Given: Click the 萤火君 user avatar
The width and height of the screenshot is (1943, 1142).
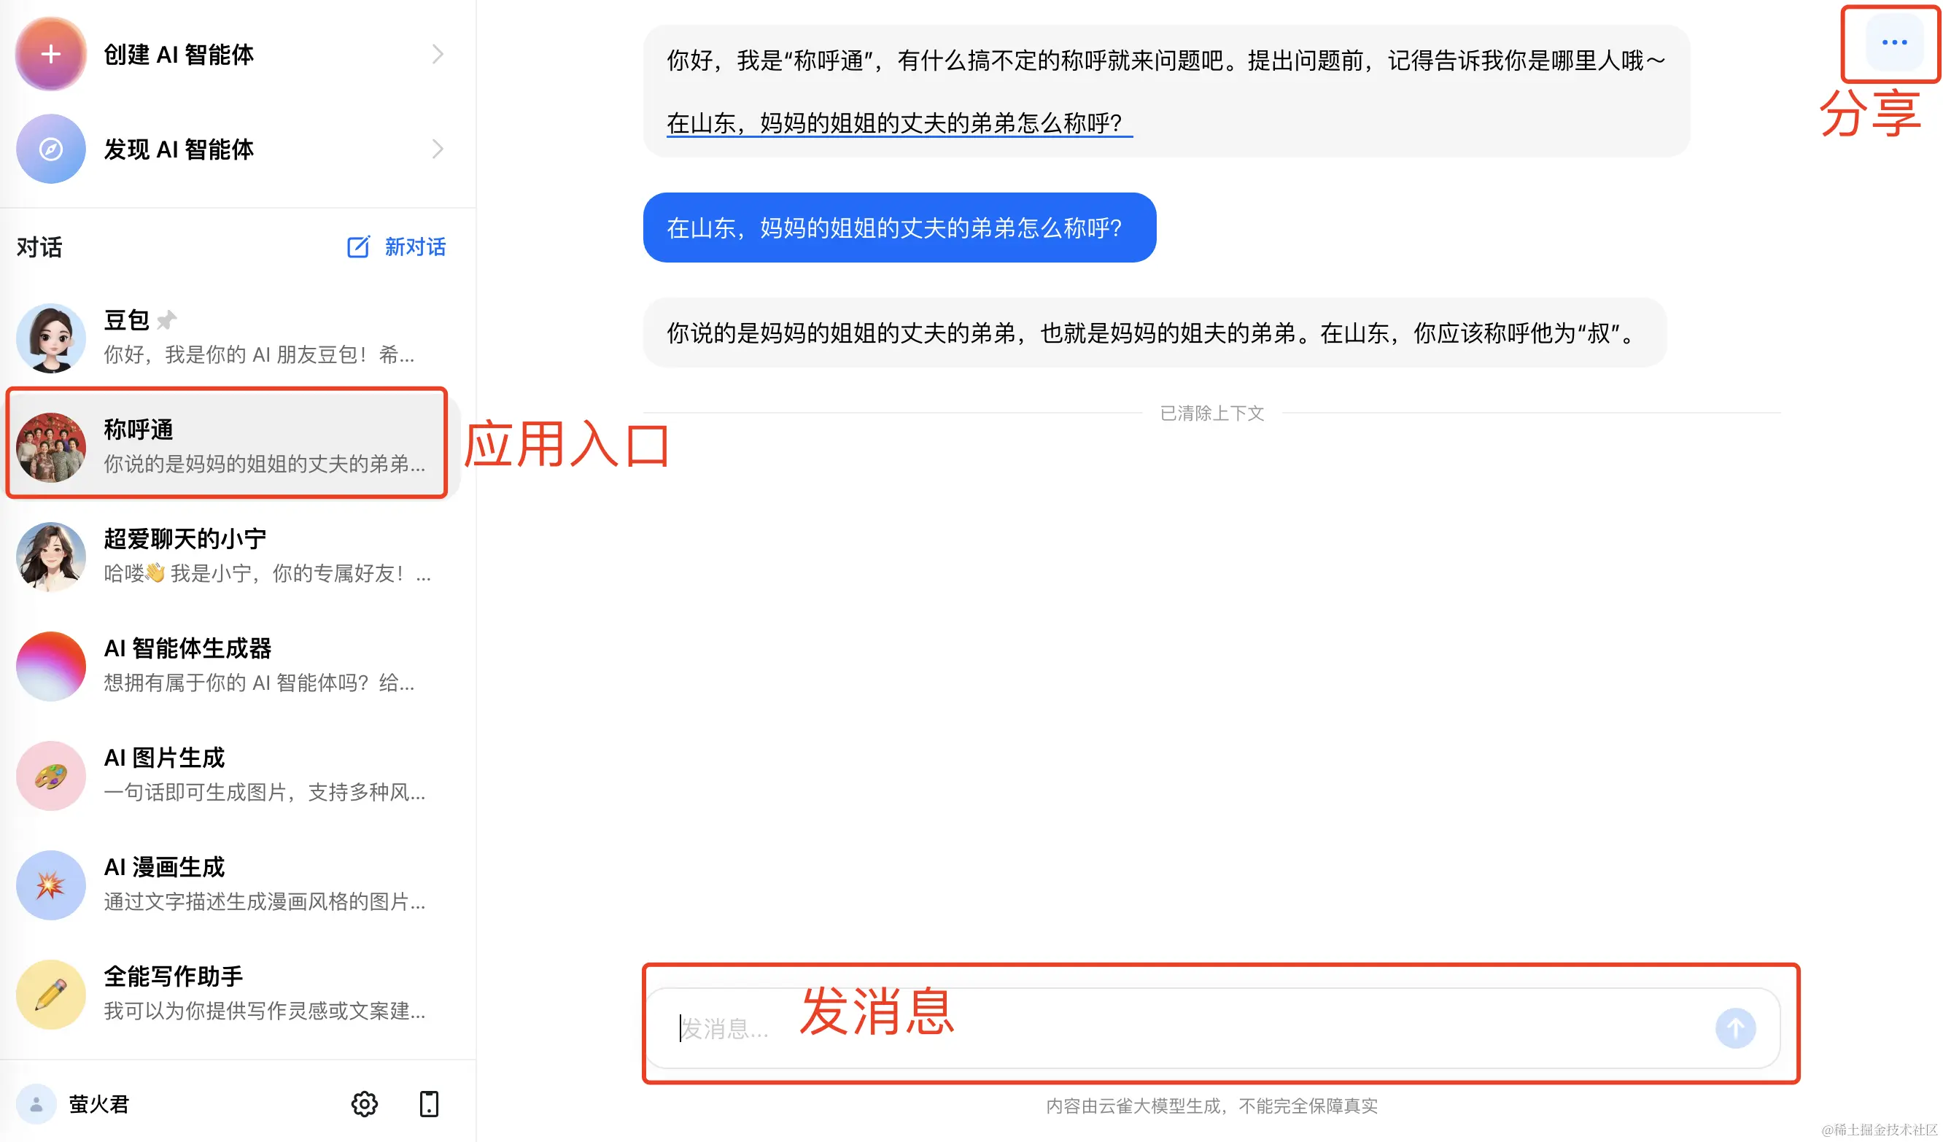Looking at the screenshot, I should [x=36, y=1104].
